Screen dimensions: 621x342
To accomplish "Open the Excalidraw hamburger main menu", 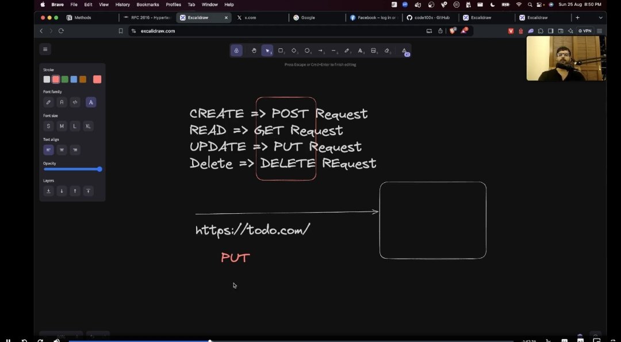I will 45,49.
